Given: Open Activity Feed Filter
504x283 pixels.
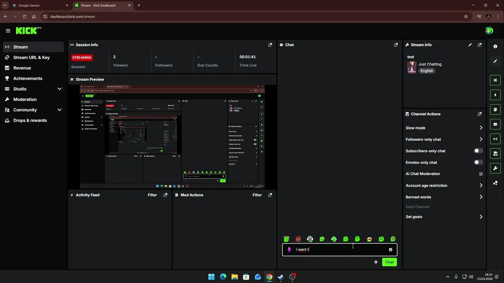Looking at the screenshot, I should 152,195.
